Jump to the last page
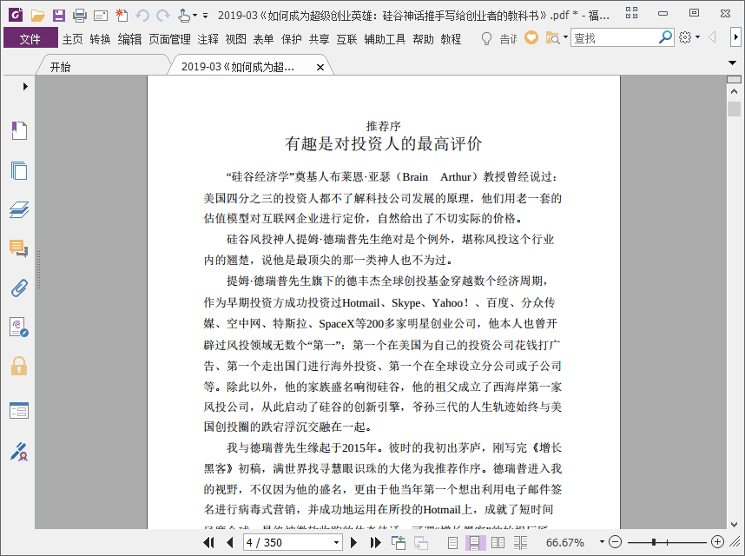This screenshot has height=556, width=745. [x=375, y=542]
